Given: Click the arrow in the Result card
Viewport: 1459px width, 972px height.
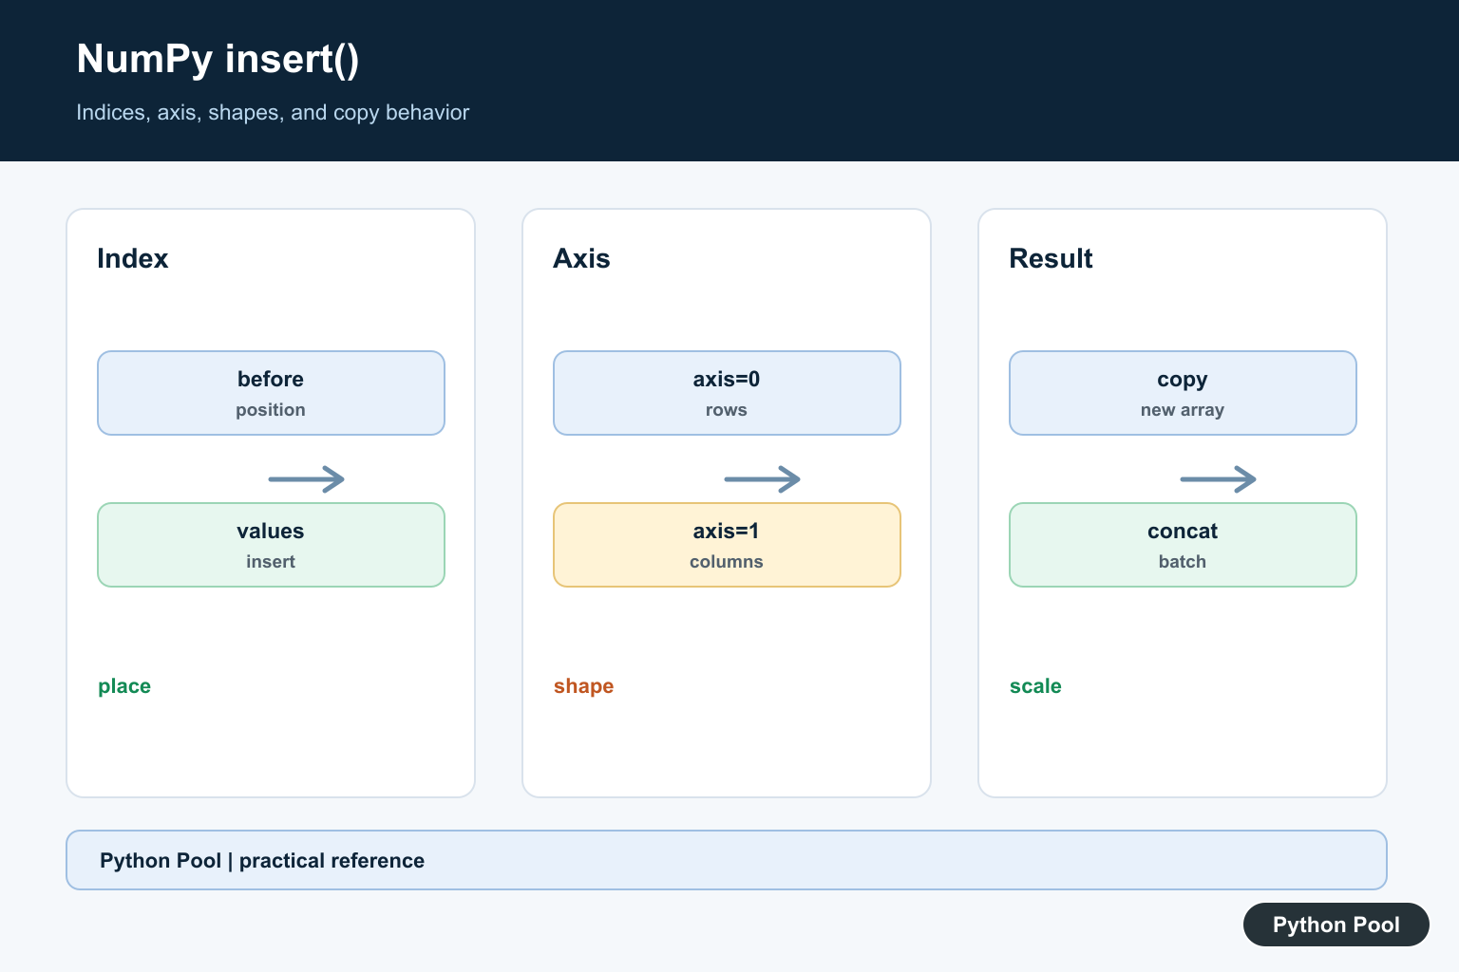Looking at the screenshot, I should coord(1219,479).
